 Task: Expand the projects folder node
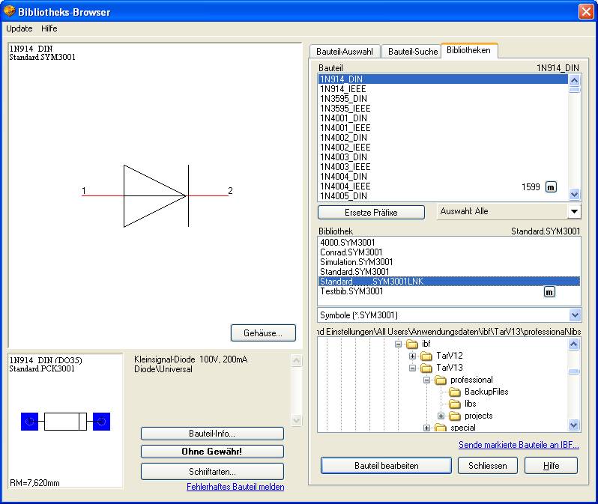click(x=441, y=416)
